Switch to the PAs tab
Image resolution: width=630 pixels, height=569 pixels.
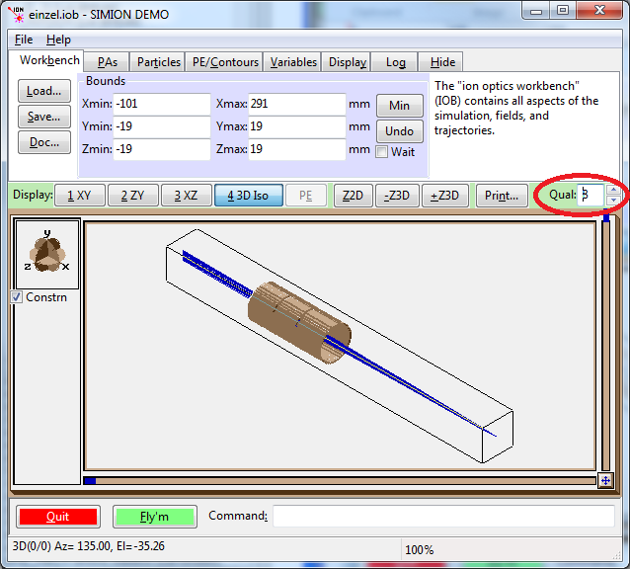click(108, 62)
